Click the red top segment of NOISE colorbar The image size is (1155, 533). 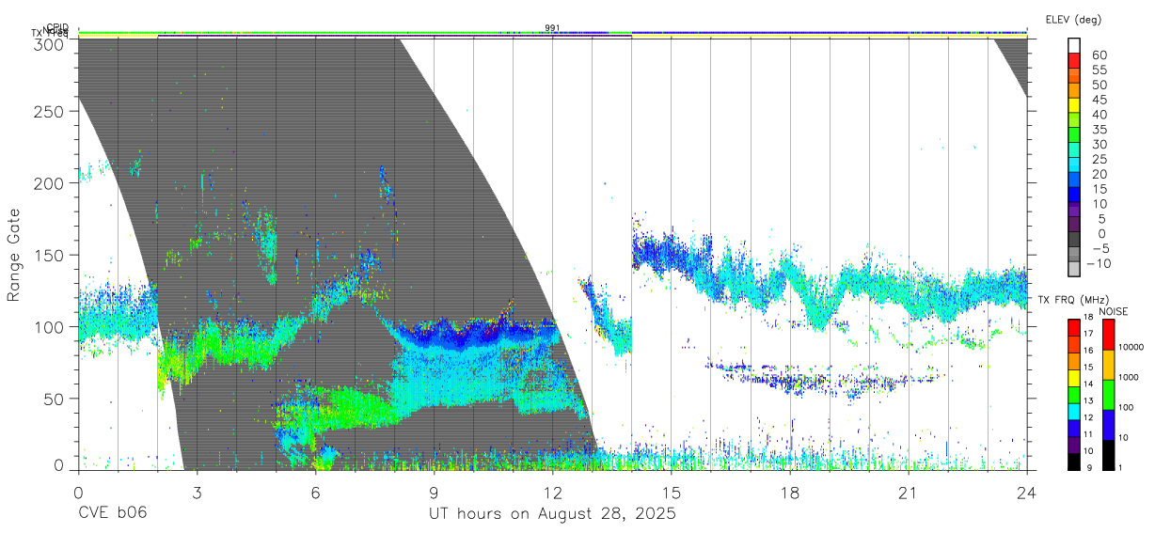1108,335
